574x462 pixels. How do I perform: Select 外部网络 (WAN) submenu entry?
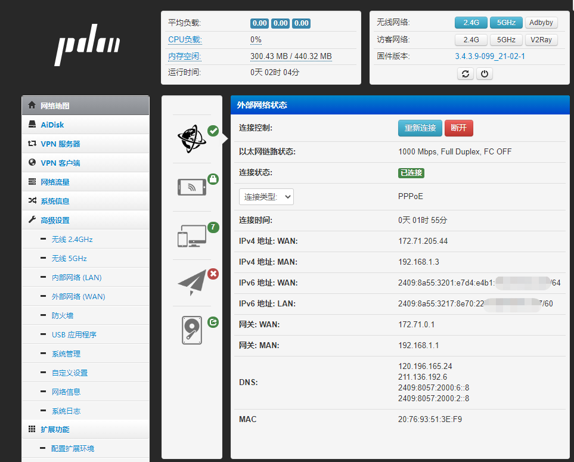78,296
